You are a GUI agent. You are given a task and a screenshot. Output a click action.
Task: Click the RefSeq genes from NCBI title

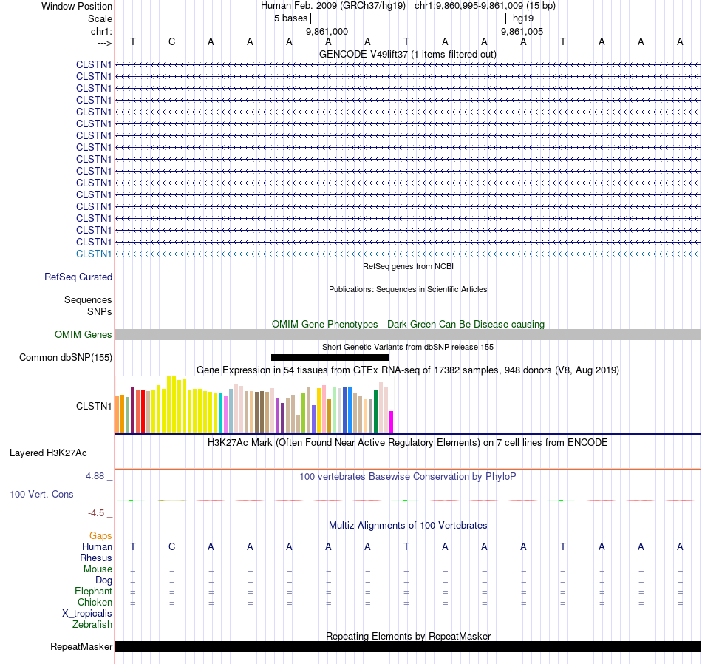pyautogui.click(x=408, y=266)
